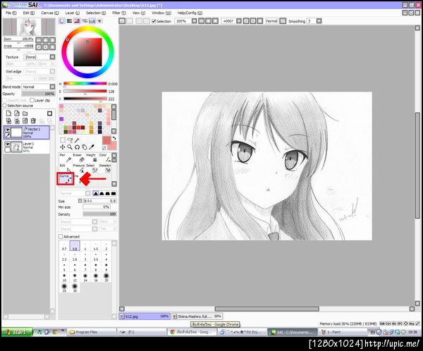Select the Edit control point tool
Screen dimensions: 423x351
(65, 168)
